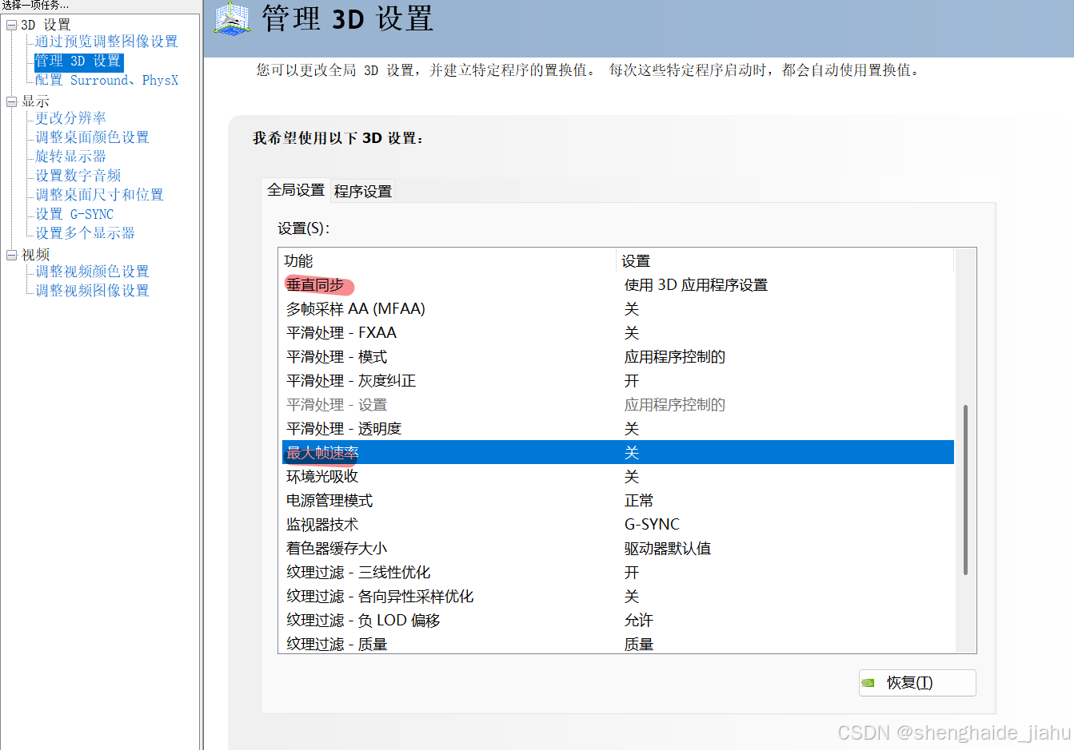Click the 监视器技术 value G-SYNC

652,525
